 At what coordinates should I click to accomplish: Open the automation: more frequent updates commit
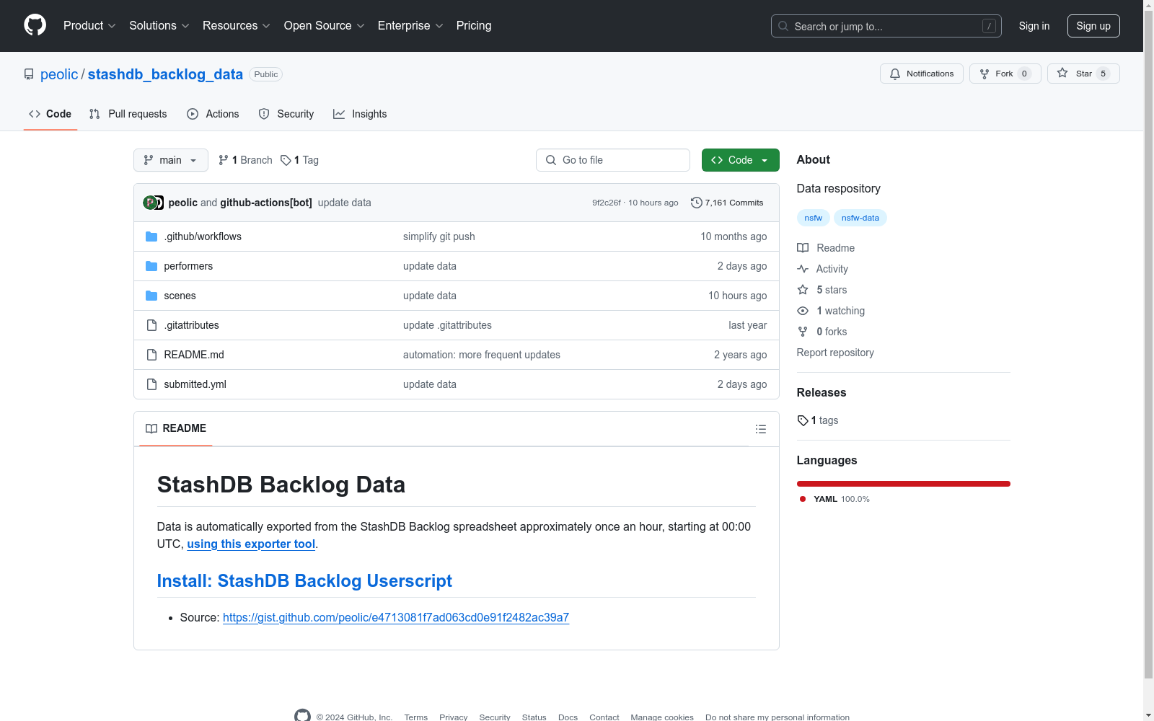(x=482, y=355)
